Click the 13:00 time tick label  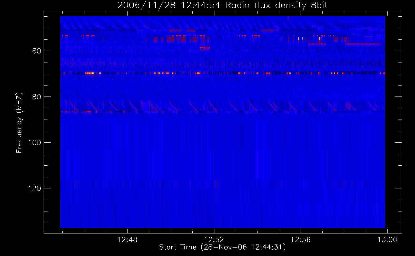point(387,240)
